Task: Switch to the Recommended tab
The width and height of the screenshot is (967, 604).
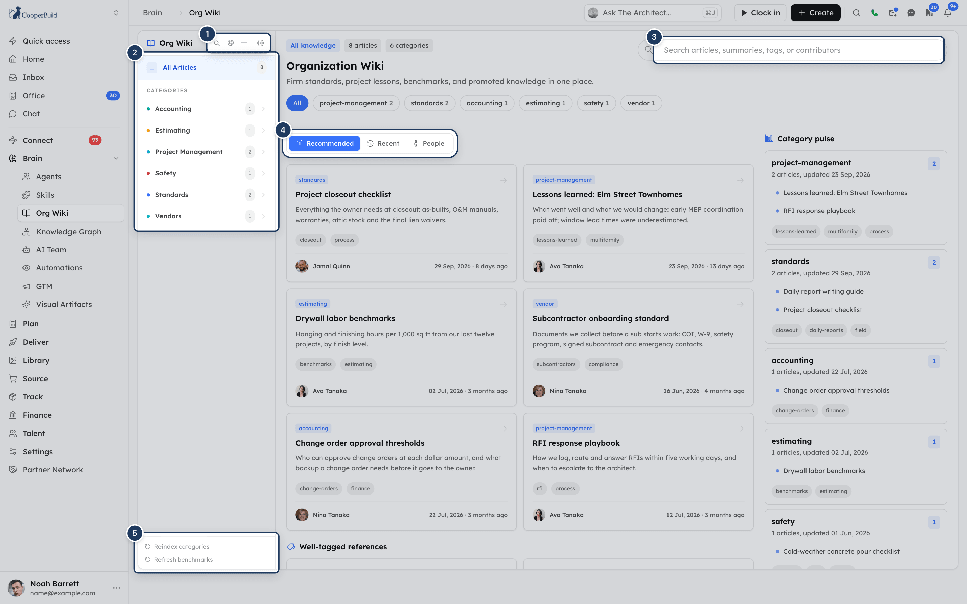Action: [x=324, y=143]
